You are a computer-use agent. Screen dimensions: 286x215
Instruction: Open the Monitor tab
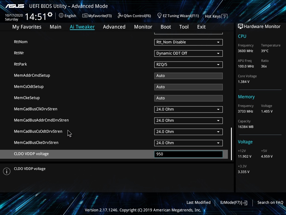pyautogui.click(x=143, y=27)
